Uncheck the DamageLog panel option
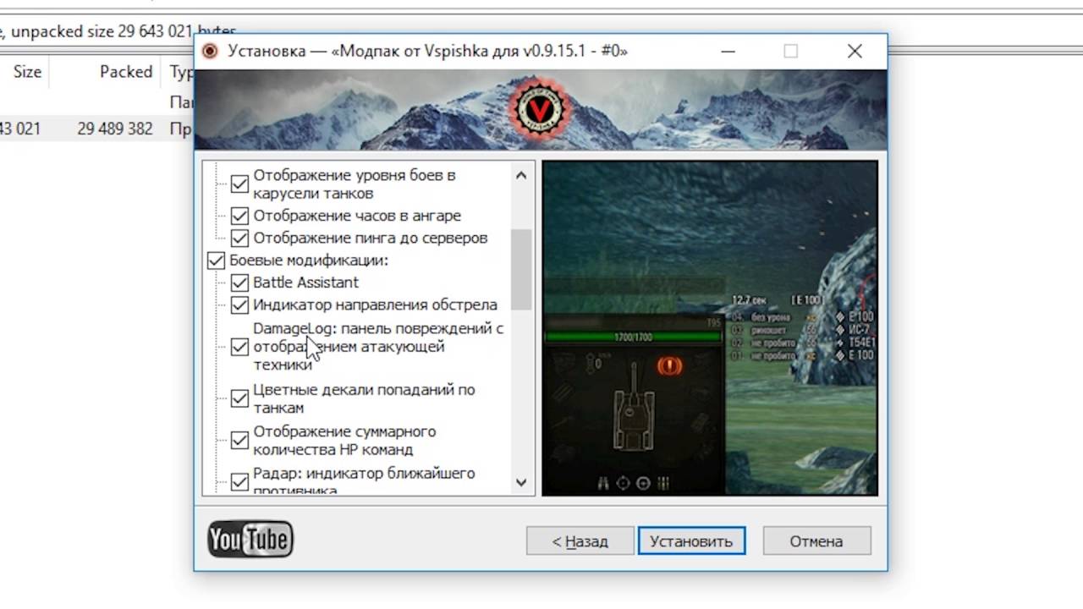 tap(239, 347)
